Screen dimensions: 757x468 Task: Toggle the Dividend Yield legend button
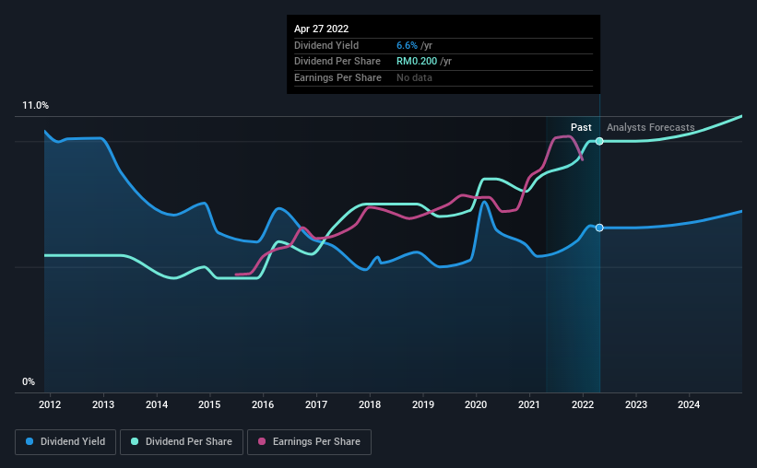pos(65,442)
